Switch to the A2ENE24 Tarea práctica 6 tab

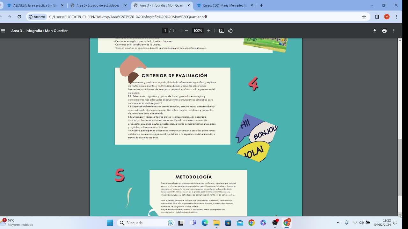click(34, 5)
